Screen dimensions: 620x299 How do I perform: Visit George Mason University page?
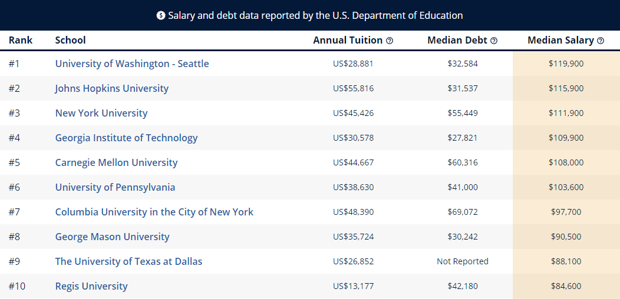pyautogui.click(x=113, y=237)
